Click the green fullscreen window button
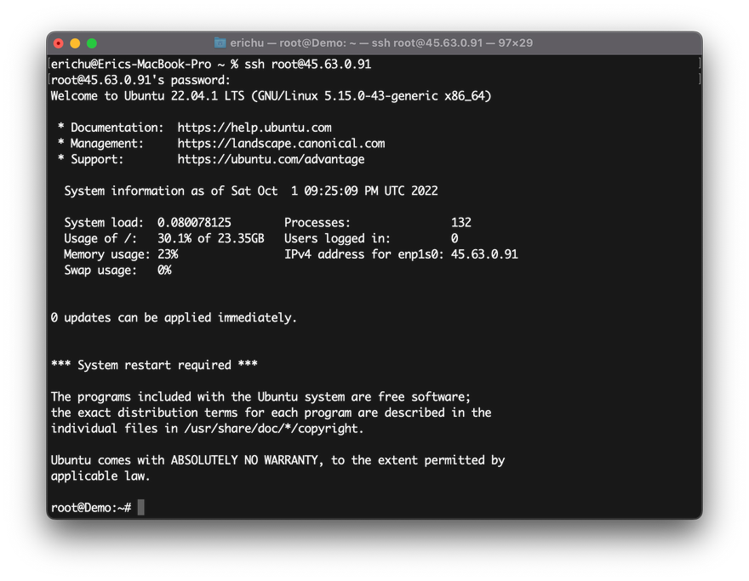 pos(92,43)
